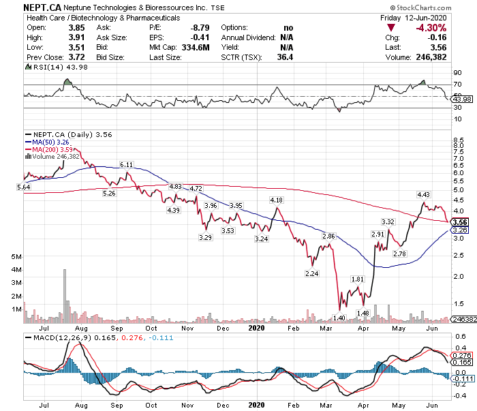Click the header Volume value 246,382
The width and height of the screenshot is (477, 411).
[431, 57]
